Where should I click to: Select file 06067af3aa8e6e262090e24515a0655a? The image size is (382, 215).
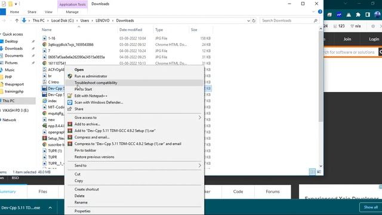click(76, 57)
